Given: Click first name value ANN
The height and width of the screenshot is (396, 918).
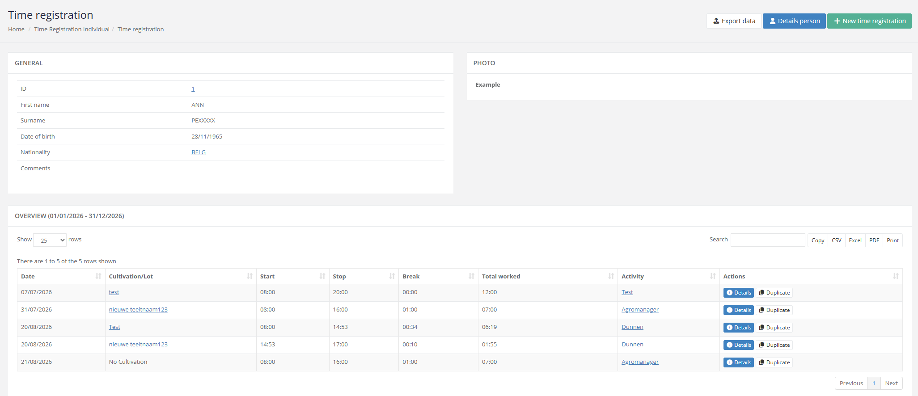Looking at the screenshot, I should pos(198,105).
